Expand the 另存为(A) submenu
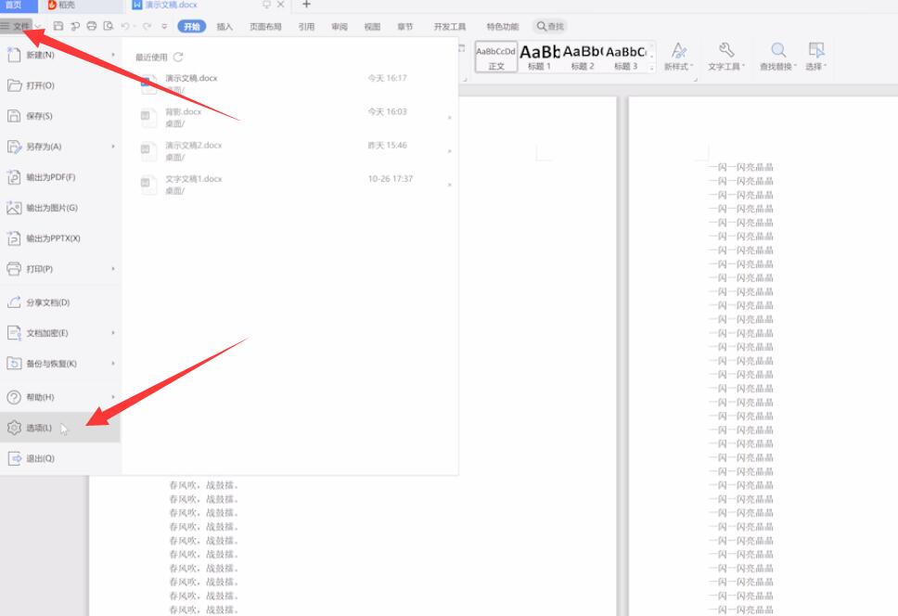 tap(60, 147)
